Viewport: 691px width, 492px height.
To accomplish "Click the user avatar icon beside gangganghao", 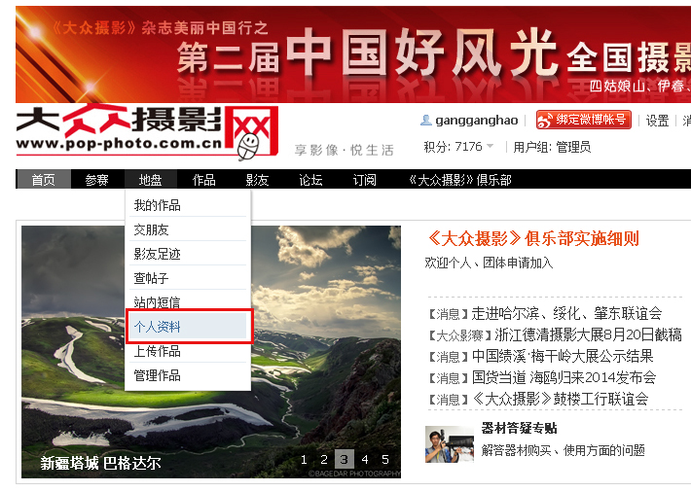I will [425, 120].
